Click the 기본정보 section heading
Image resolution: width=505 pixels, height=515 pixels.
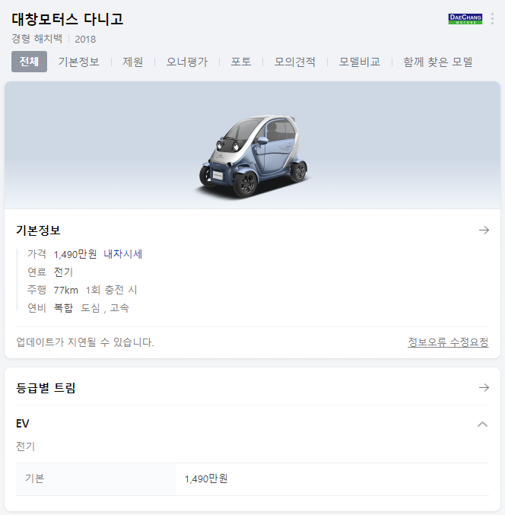(39, 230)
